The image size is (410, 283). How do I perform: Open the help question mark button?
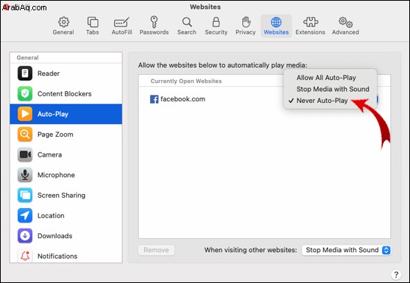point(396,274)
